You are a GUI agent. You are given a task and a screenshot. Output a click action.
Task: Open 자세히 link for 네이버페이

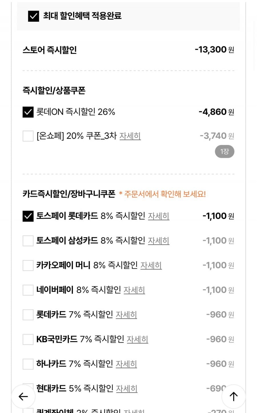point(134,290)
